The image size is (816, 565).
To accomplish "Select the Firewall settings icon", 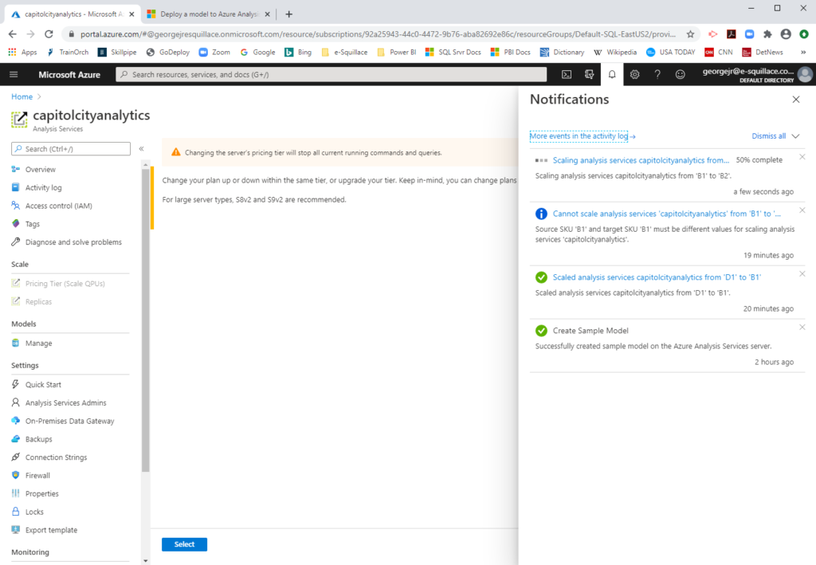I will click(x=15, y=475).
